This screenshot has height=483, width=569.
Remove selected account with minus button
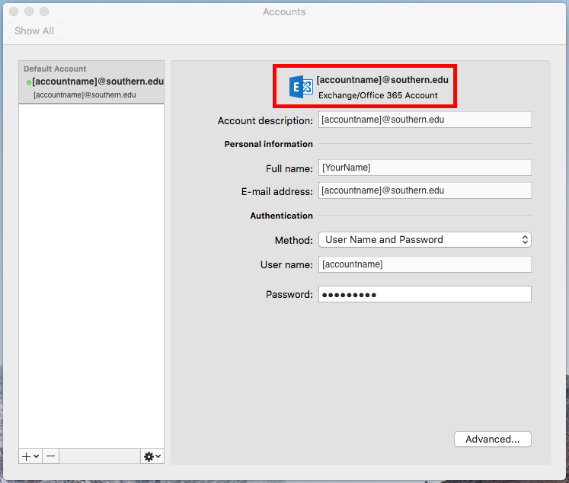pos(50,456)
